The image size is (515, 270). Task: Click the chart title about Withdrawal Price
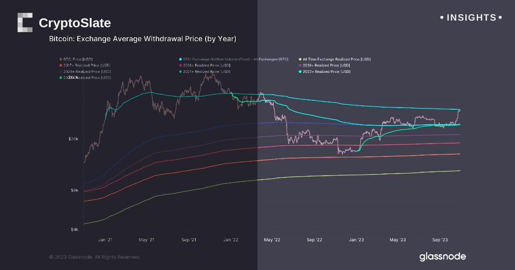142,39
